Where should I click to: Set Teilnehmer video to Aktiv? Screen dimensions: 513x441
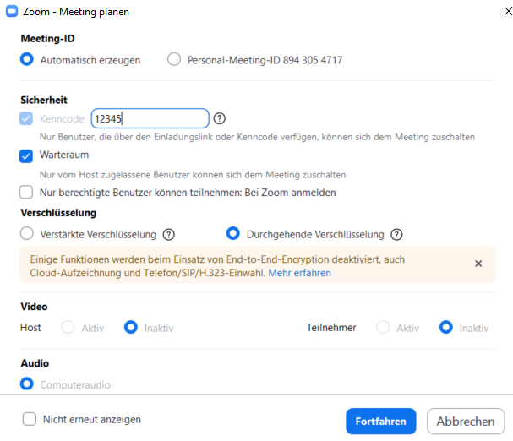tap(383, 327)
